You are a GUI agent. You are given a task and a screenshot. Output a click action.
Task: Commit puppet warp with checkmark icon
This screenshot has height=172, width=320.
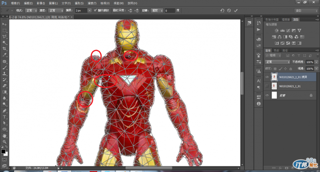[236, 10]
